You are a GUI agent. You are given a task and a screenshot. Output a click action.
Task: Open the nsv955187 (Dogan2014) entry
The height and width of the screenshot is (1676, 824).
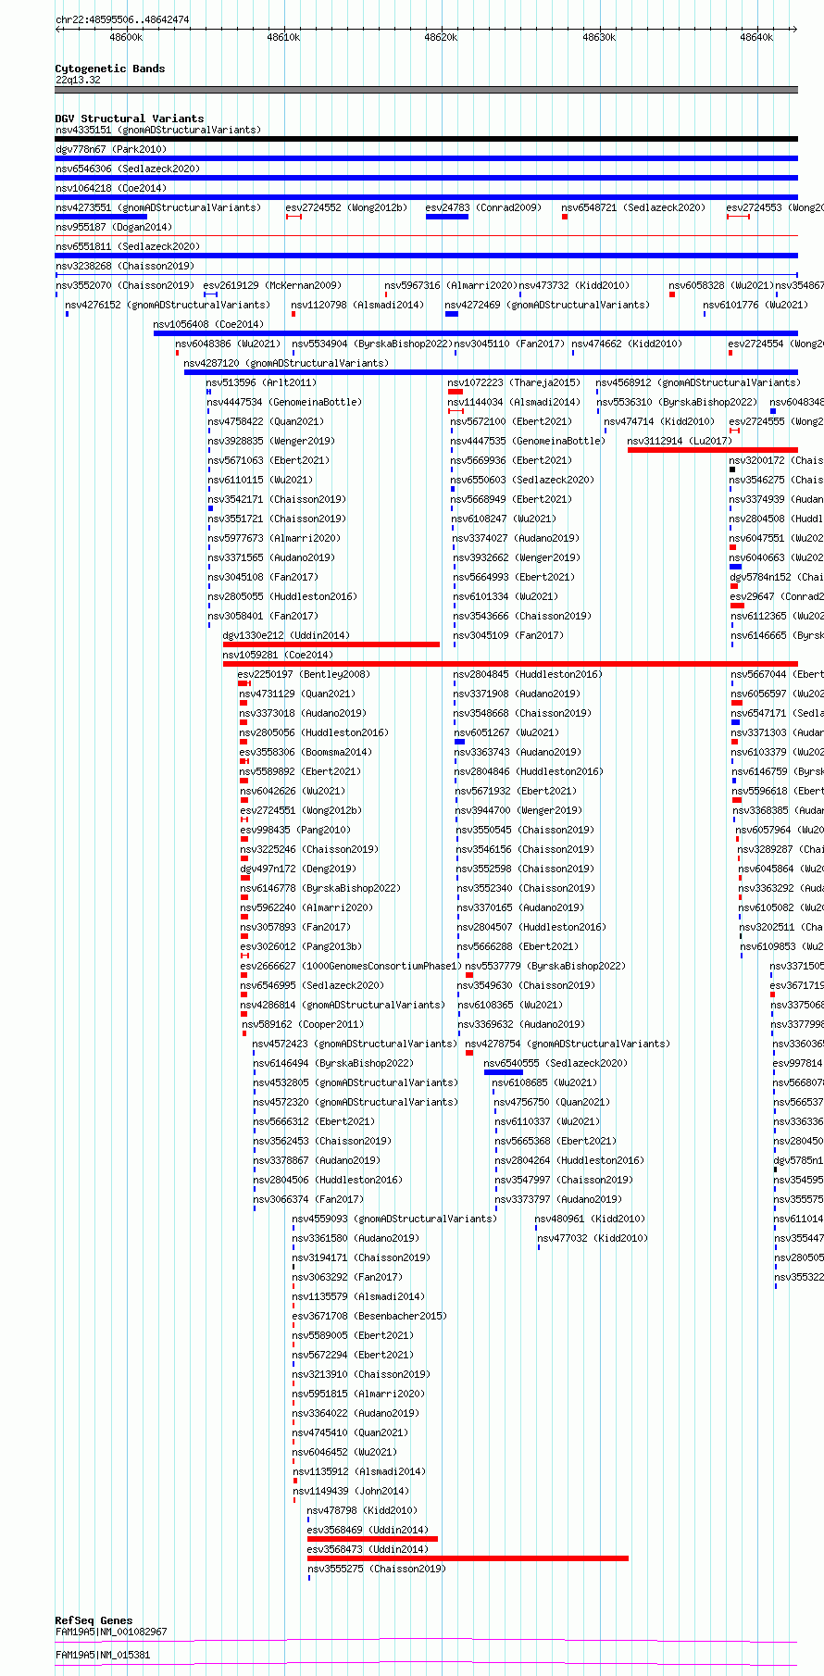tap(114, 227)
